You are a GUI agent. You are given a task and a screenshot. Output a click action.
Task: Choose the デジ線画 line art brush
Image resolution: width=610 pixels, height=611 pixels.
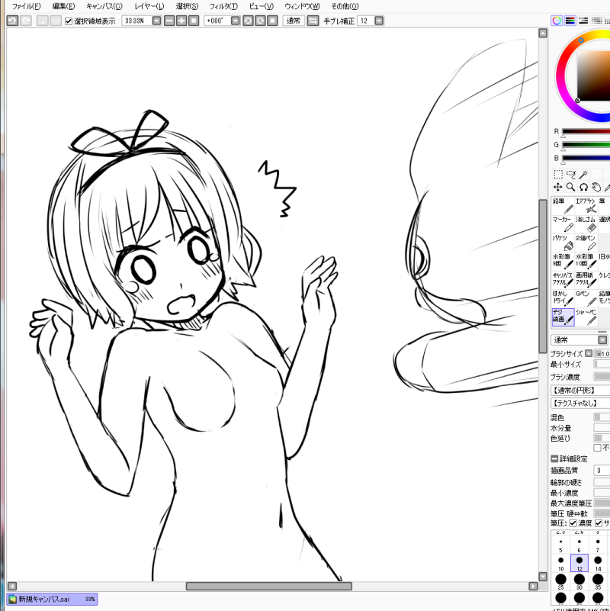pyautogui.click(x=563, y=317)
